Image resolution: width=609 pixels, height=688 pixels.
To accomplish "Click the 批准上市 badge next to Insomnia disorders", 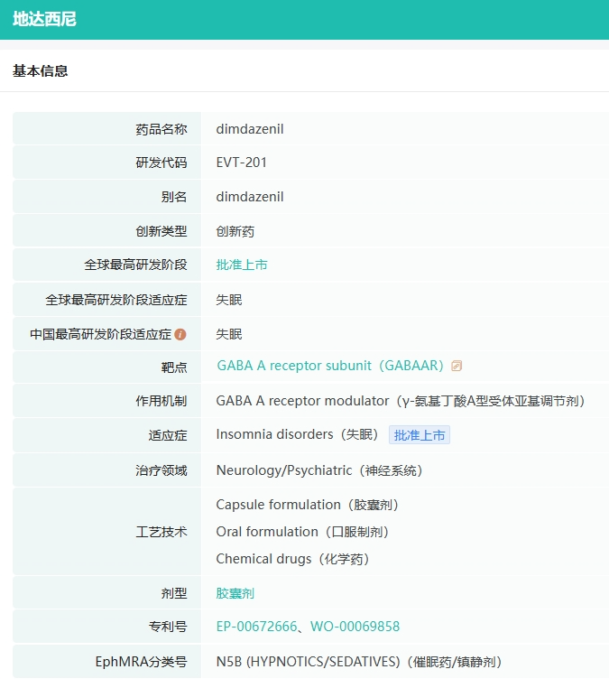I will click(420, 435).
